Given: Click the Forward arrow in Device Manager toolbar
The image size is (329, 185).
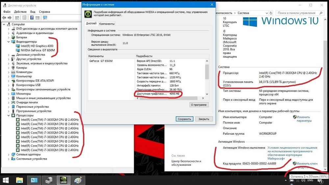Looking at the screenshot, I should click(10, 18).
